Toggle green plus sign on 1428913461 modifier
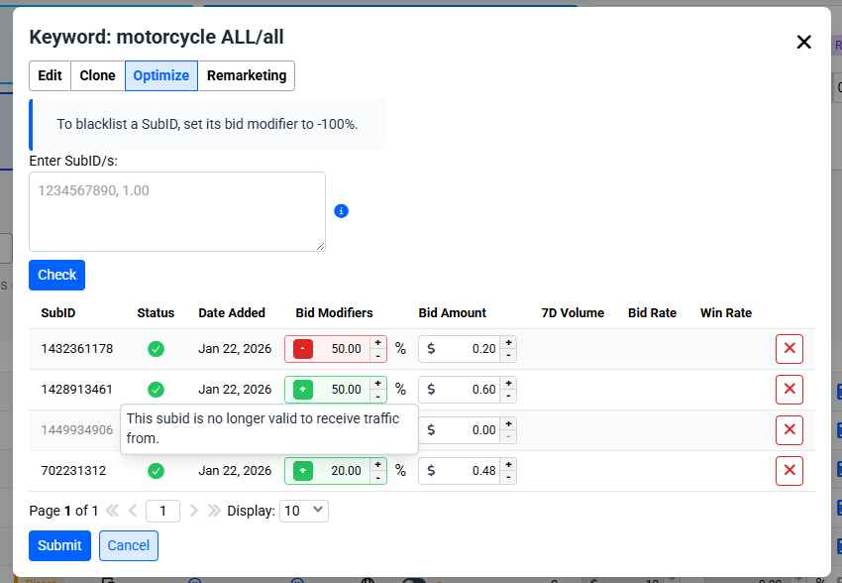 (x=303, y=390)
